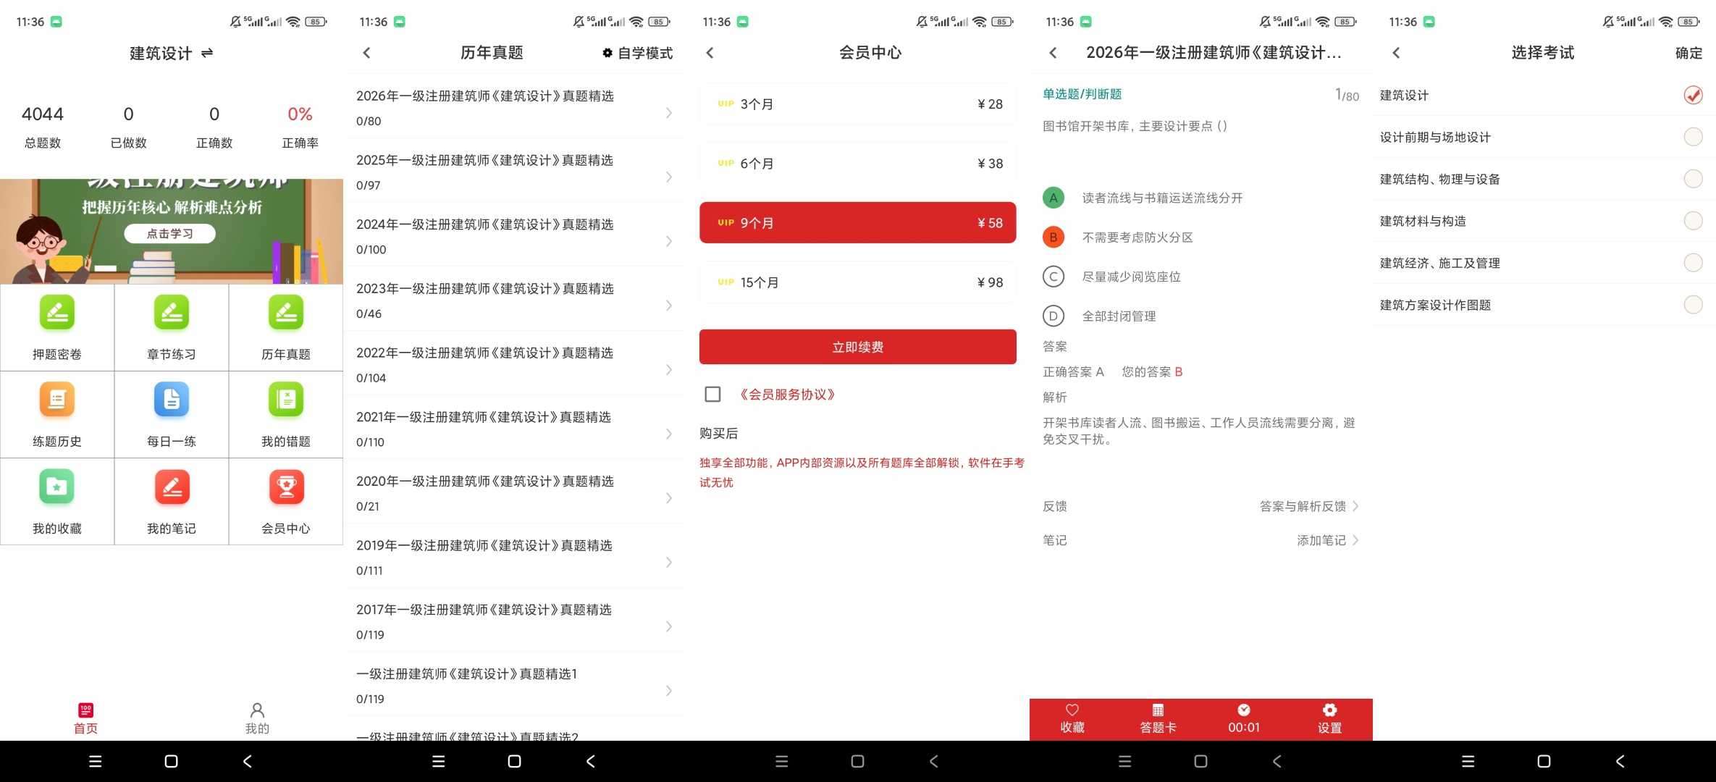Select 建筑设计 exam radio button
1716x782 pixels.
[x=1693, y=95]
